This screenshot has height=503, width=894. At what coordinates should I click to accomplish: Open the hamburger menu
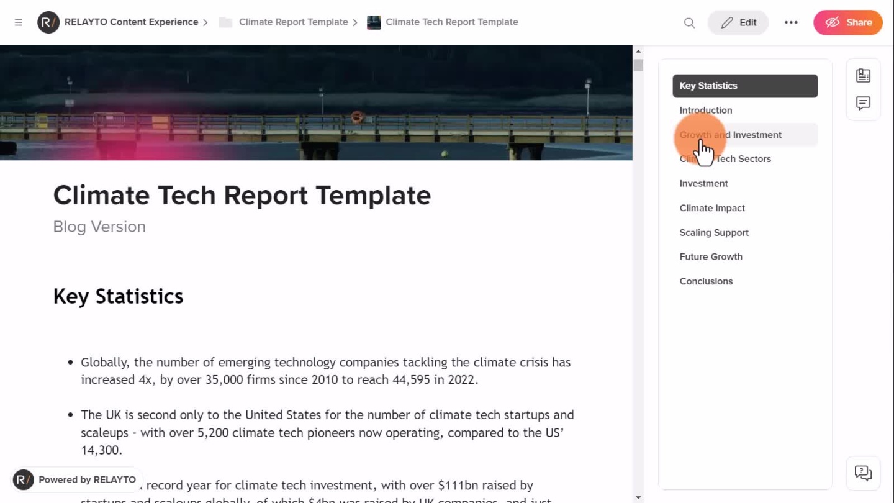pyautogui.click(x=19, y=22)
